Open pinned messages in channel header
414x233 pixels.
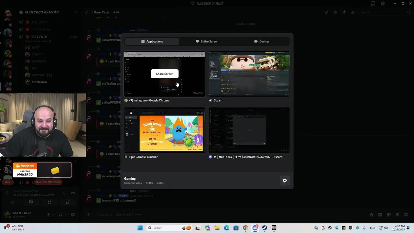coord(344,12)
